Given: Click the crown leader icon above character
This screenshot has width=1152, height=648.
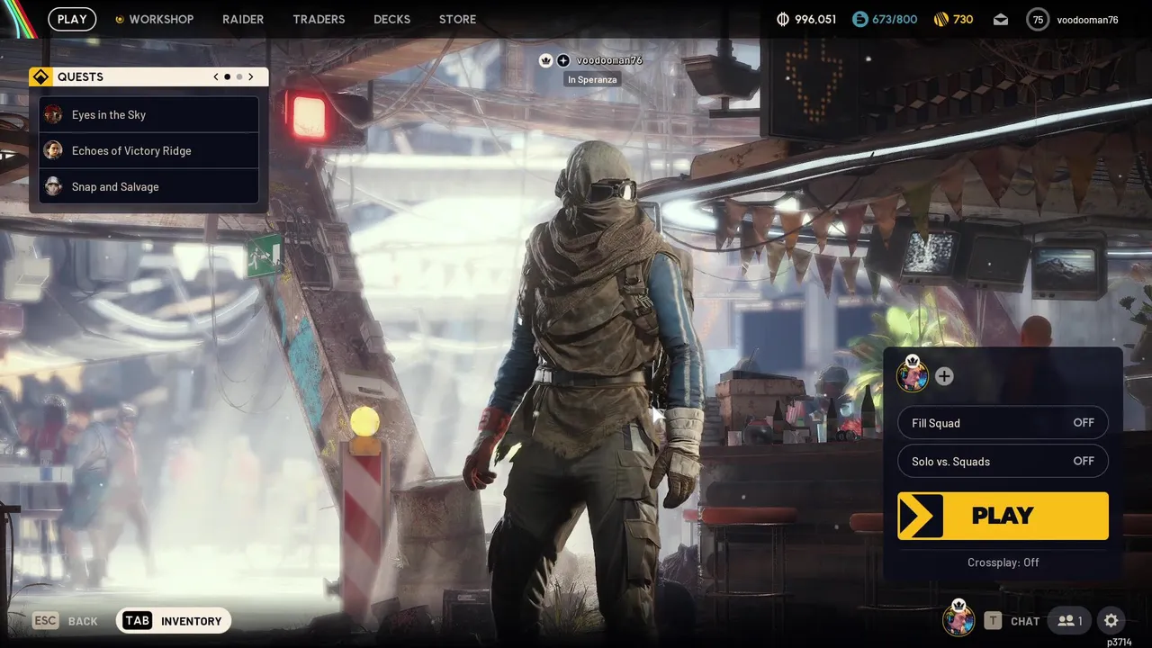Looking at the screenshot, I should (545, 60).
